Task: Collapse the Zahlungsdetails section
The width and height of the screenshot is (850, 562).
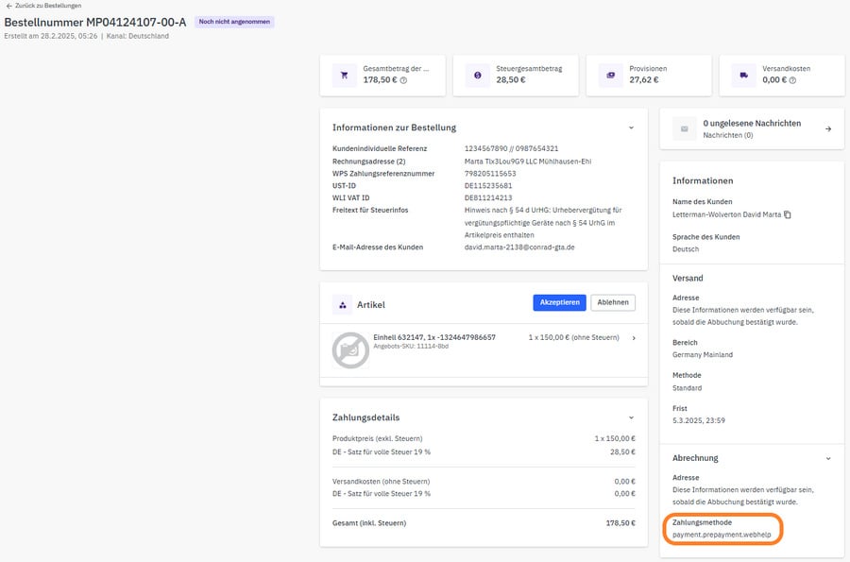Action: click(632, 417)
